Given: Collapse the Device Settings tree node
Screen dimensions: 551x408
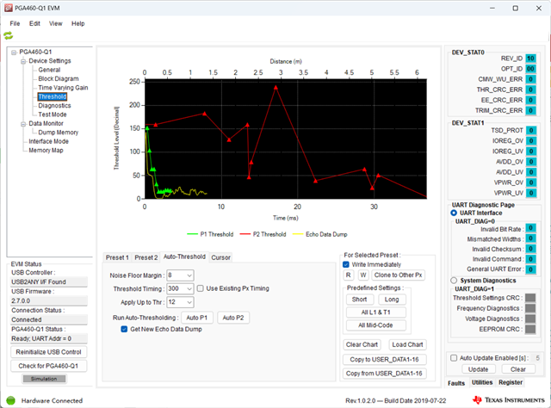Looking at the screenshot, I should [x=23, y=61].
